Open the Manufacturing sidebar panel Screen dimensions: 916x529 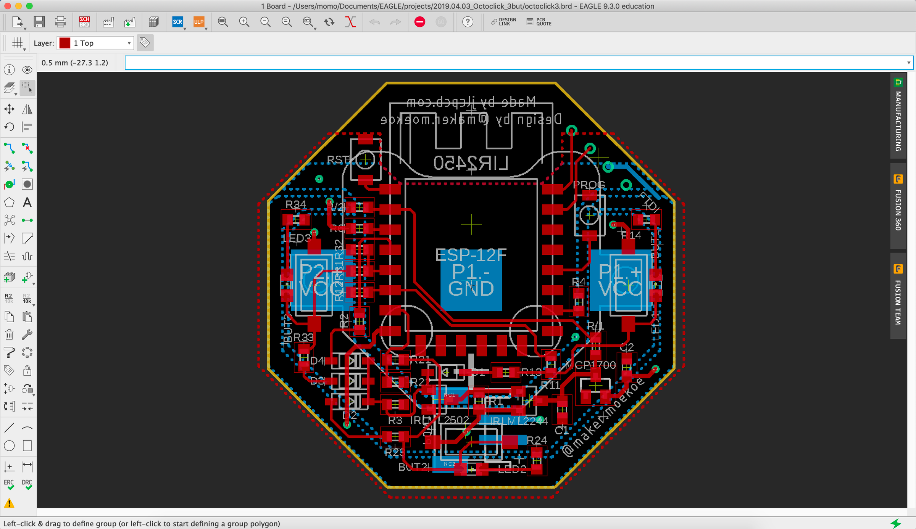click(x=898, y=118)
